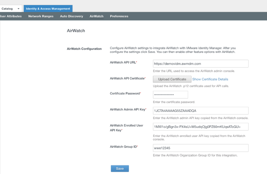Screen dimensions: 267x174
Task: Select the Identity & Access Management tab
Action: point(48,8)
